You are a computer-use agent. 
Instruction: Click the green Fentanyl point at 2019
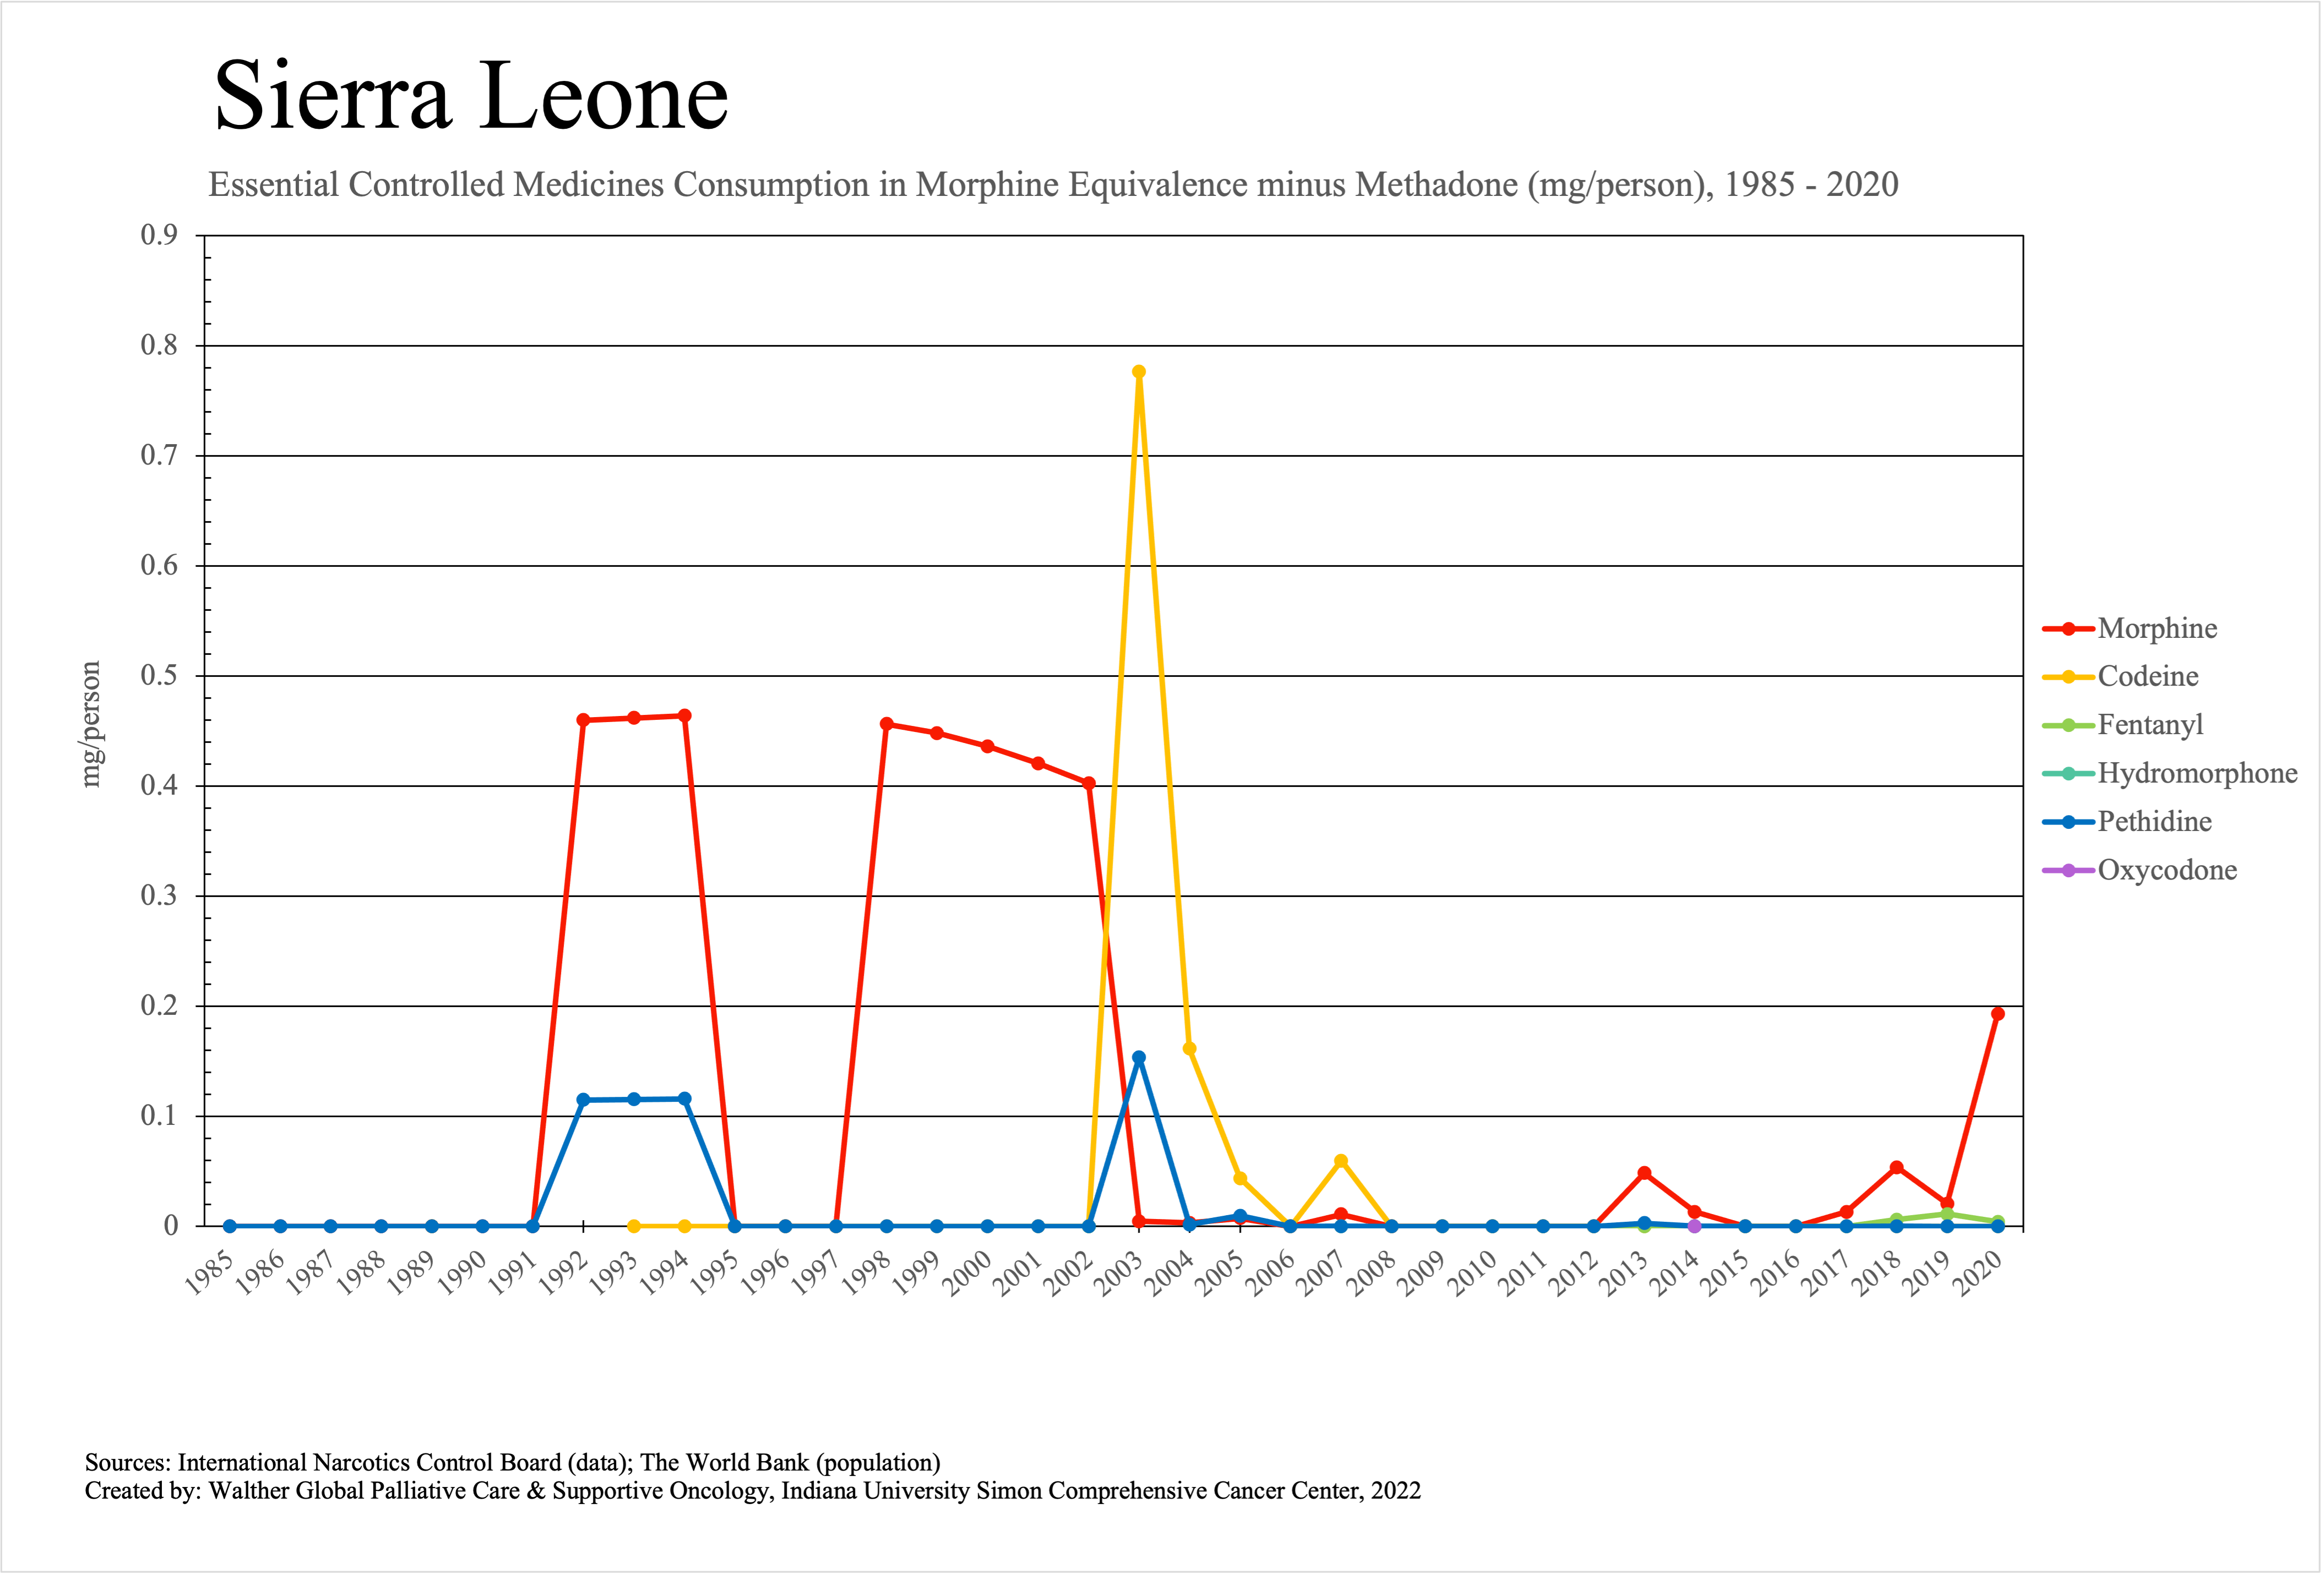[1947, 1214]
